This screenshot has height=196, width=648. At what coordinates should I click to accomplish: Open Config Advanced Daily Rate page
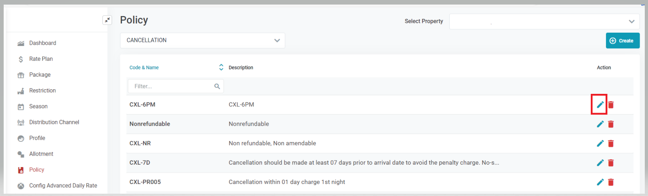tap(63, 186)
